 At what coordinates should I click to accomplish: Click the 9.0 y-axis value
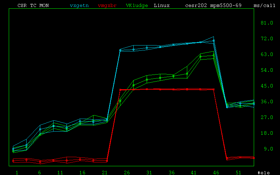[x=268, y=149]
